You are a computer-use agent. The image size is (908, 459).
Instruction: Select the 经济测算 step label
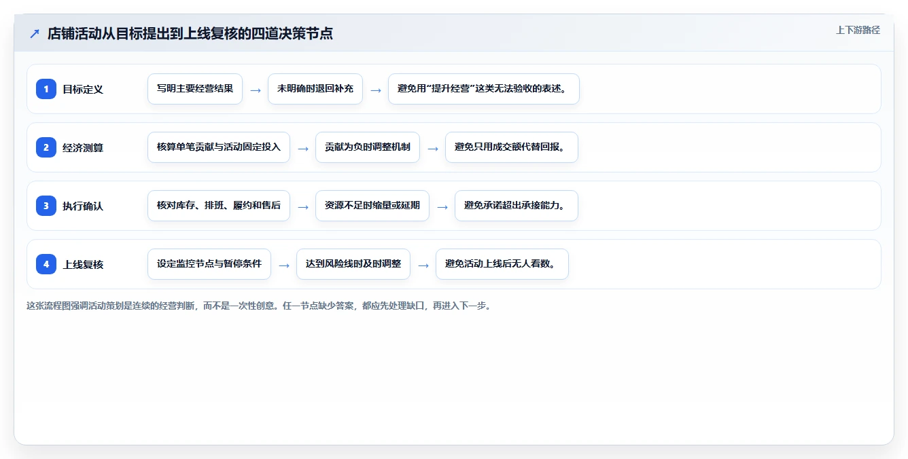(x=83, y=147)
